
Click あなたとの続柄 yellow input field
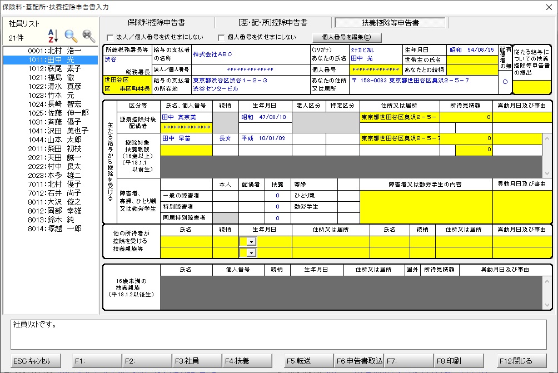point(472,69)
